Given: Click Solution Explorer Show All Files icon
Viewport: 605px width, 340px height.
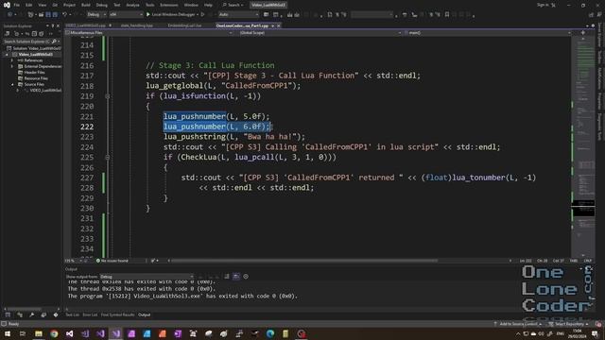Looking at the screenshot, I should coord(42,34).
